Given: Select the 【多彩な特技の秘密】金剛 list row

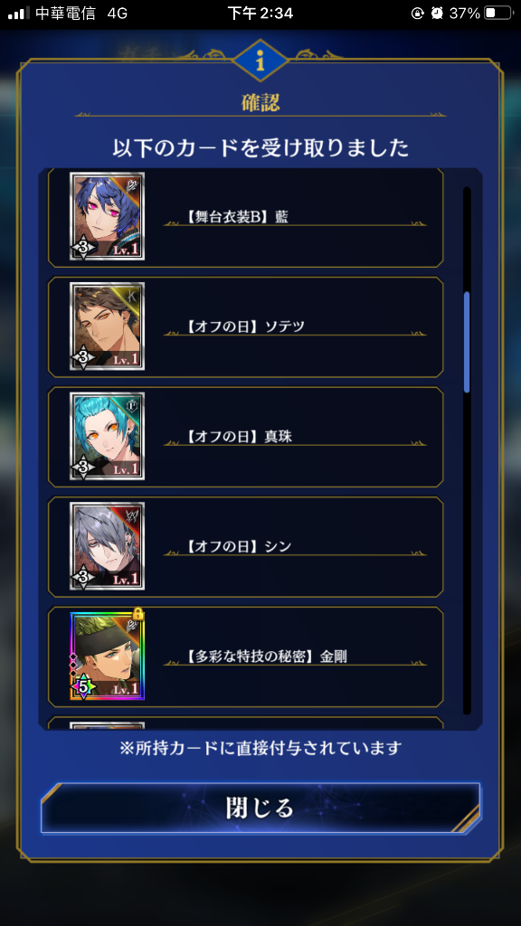Looking at the screenshot, I should point(245,657).
